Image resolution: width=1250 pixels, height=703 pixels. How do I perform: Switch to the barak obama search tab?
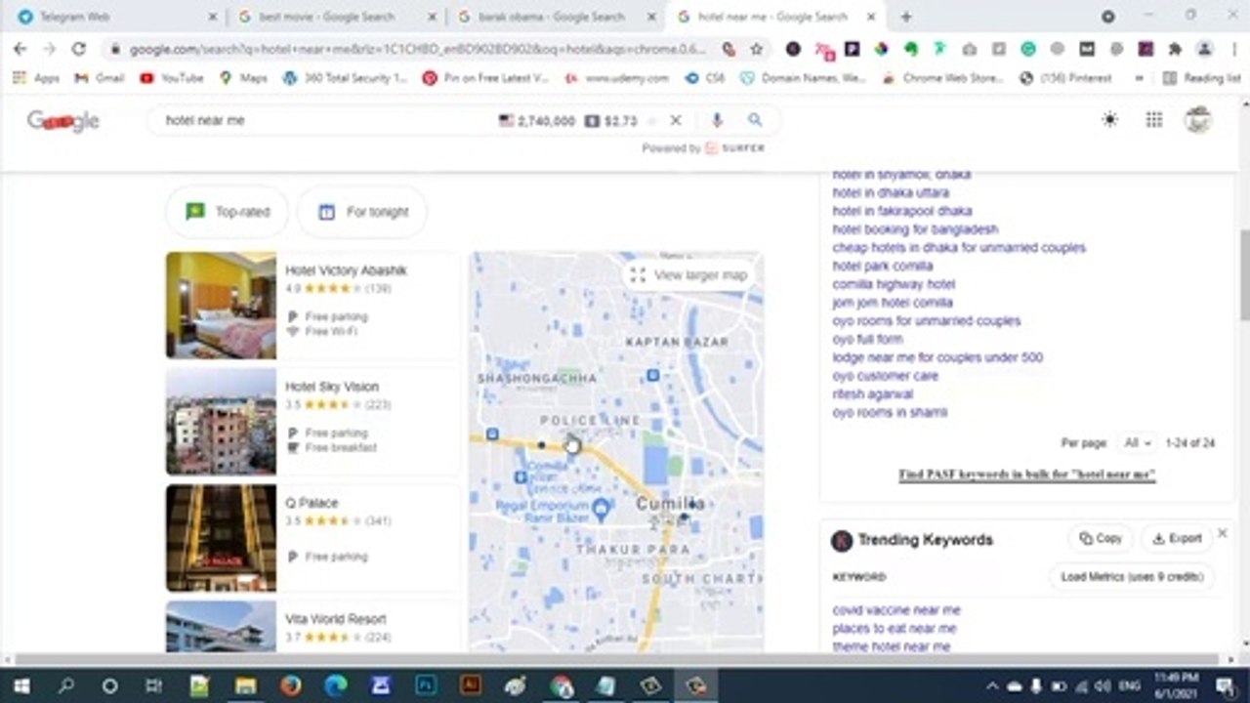tap(557, 17)
